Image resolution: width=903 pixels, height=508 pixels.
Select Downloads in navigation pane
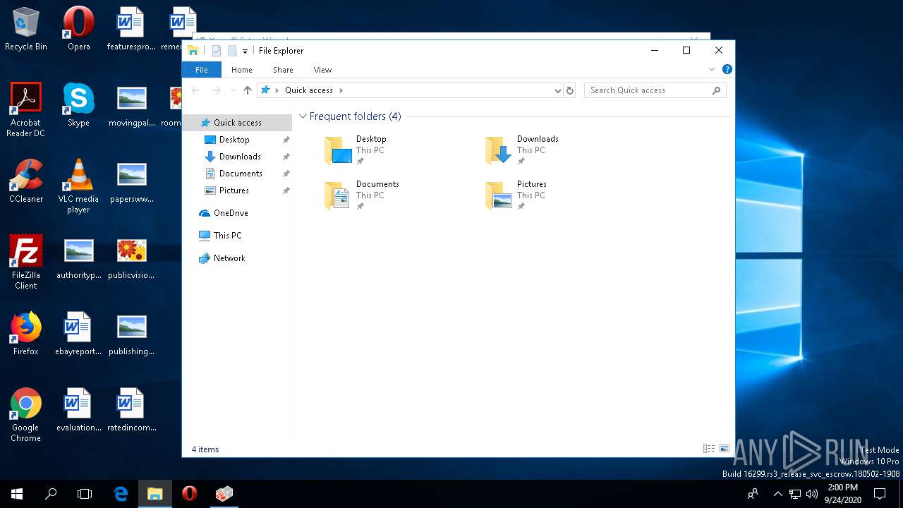click(240, 157)
